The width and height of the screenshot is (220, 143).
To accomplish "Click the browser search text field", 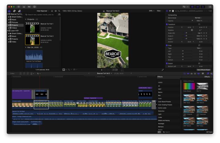I will pyautogui.click(x=41, y=15).
